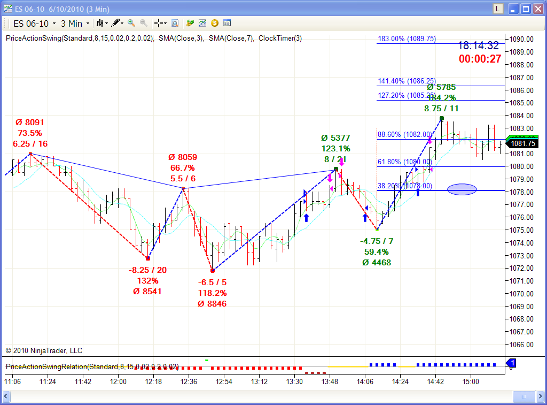Expand the chart style dropdown arrow
The width and height of the screenshot is (547, 405).
[x=106, y=24]
